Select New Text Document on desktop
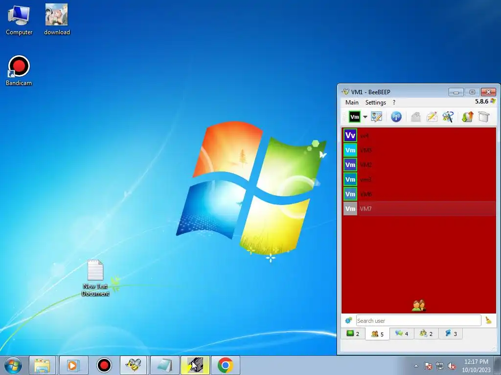This screenshot has width=501, height=375. (95, 278)
